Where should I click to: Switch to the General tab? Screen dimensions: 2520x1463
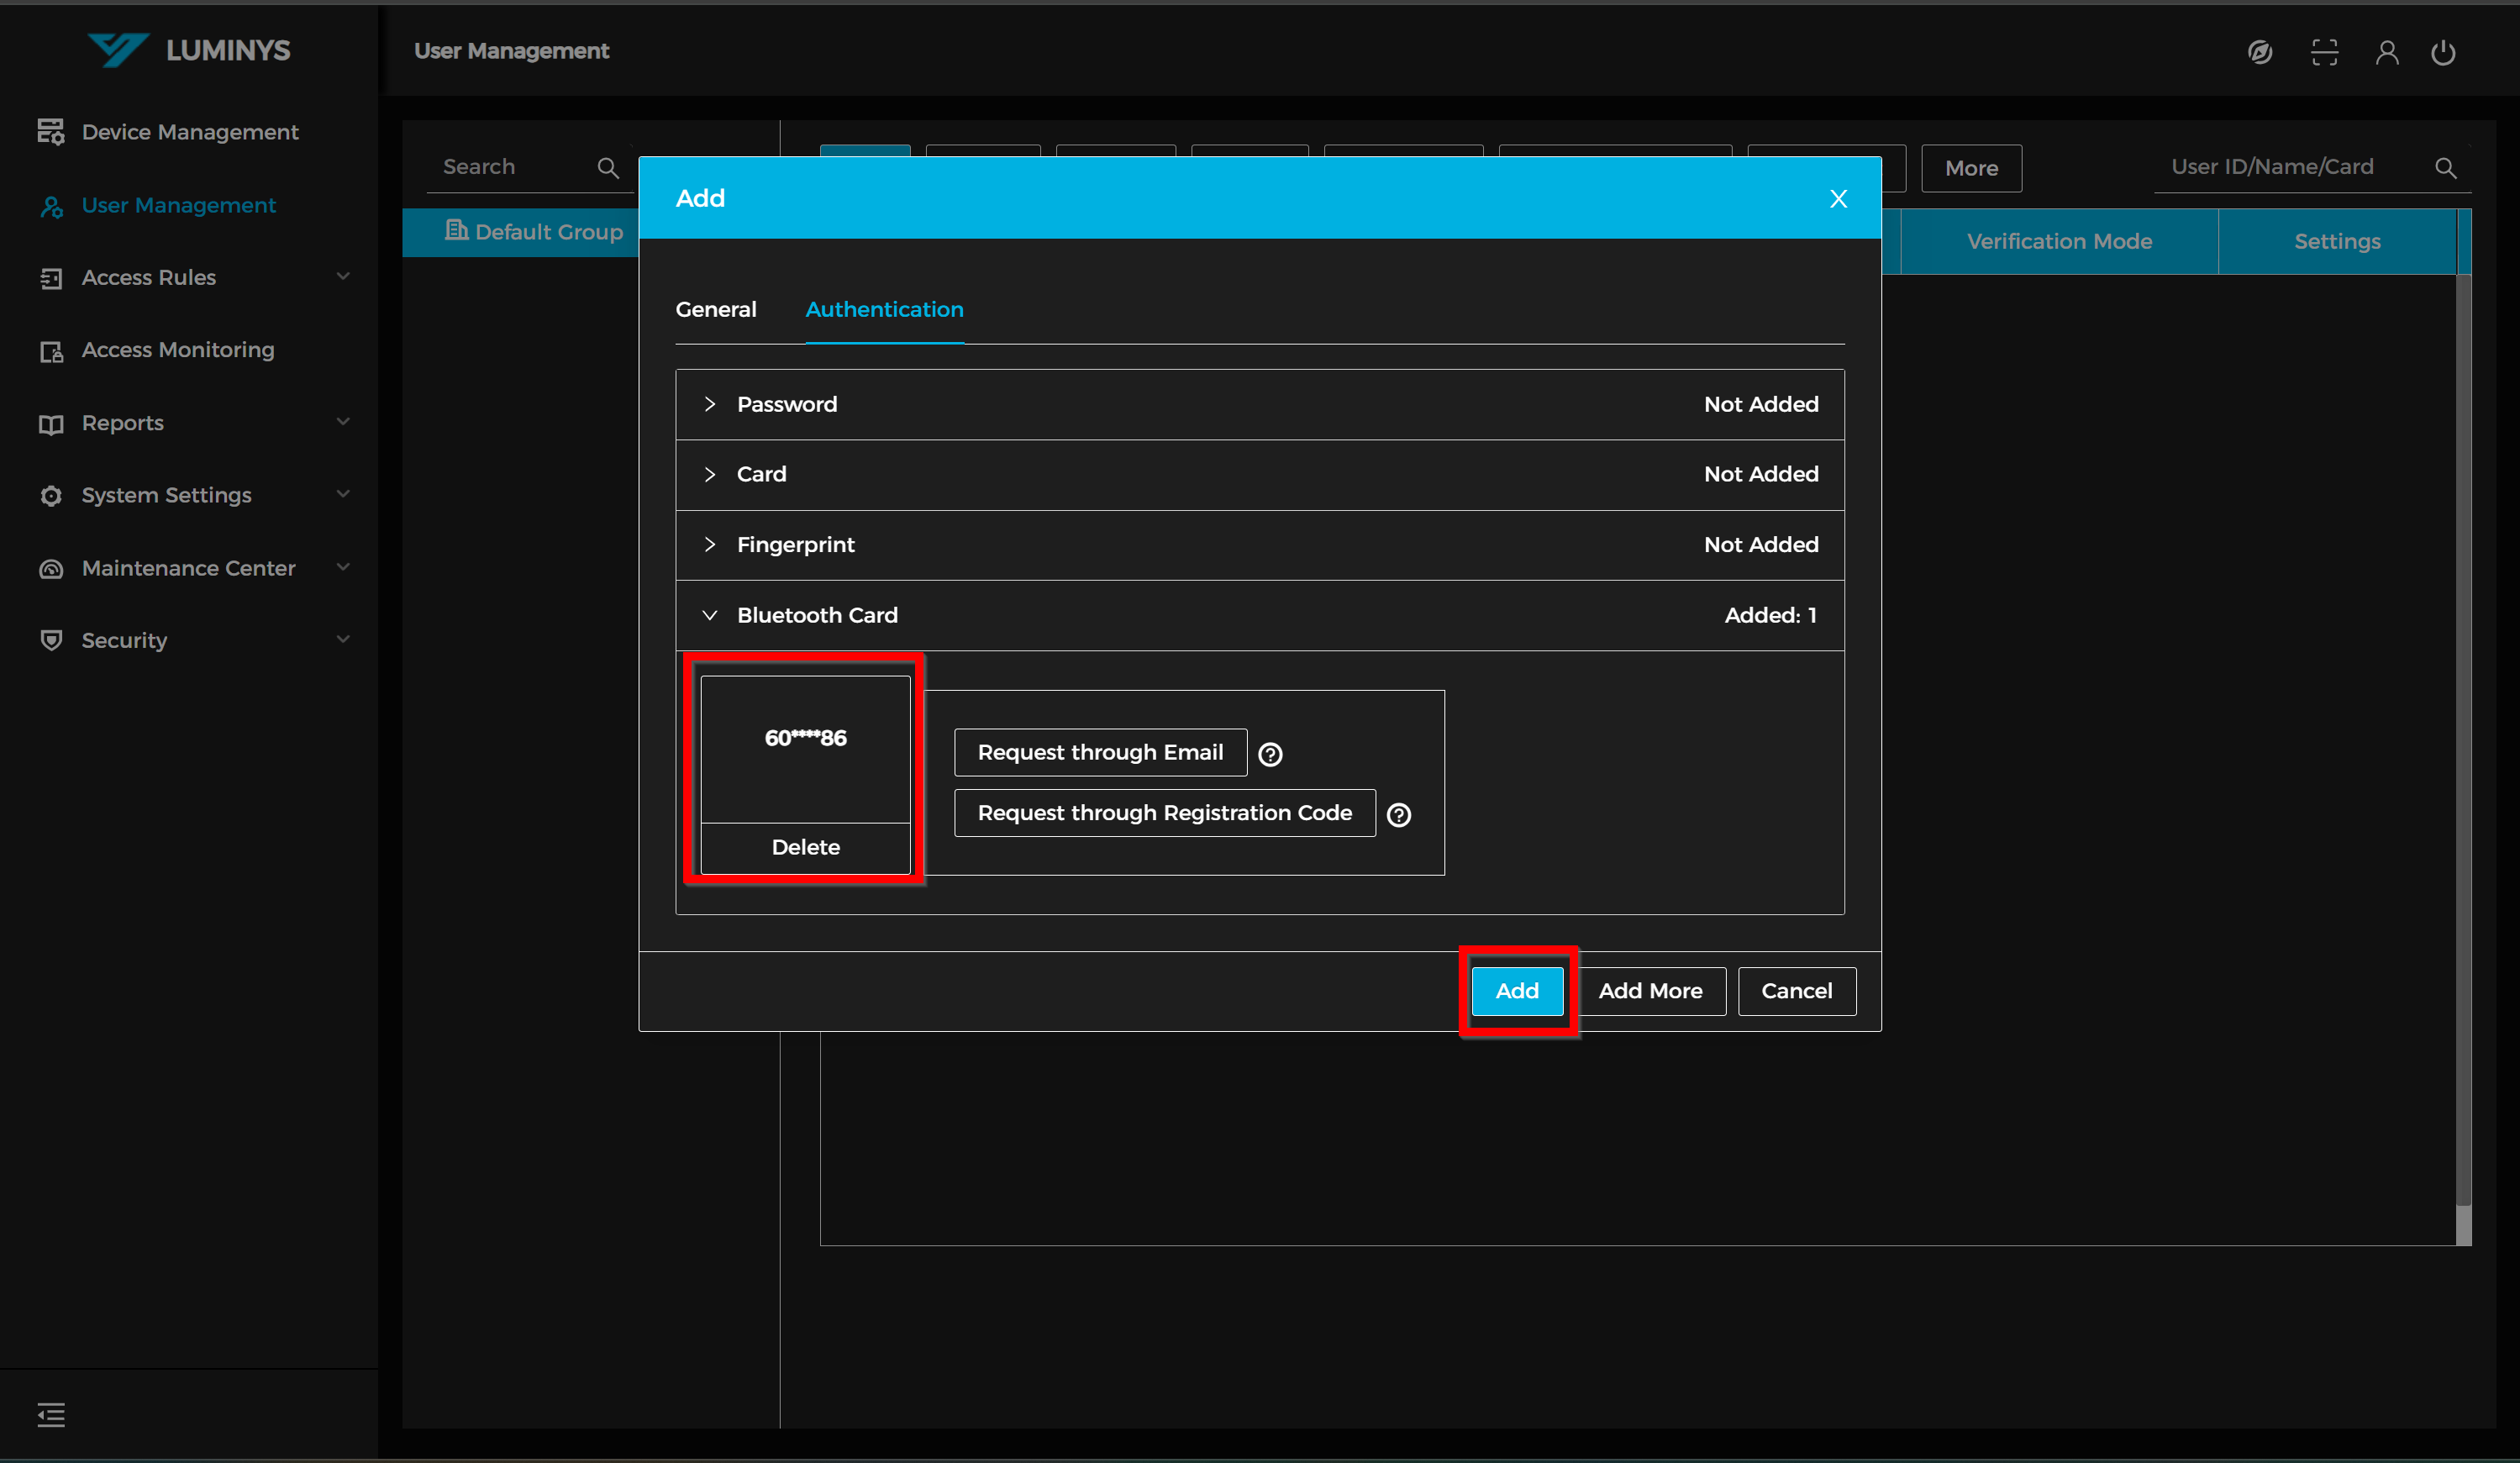(715, 309)
